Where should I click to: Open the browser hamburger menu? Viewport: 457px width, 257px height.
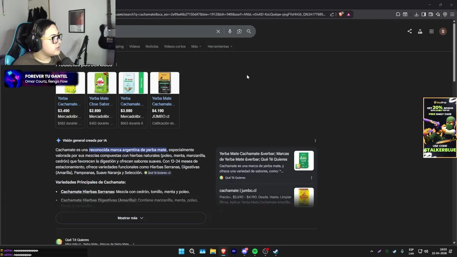tap(452, 14)
